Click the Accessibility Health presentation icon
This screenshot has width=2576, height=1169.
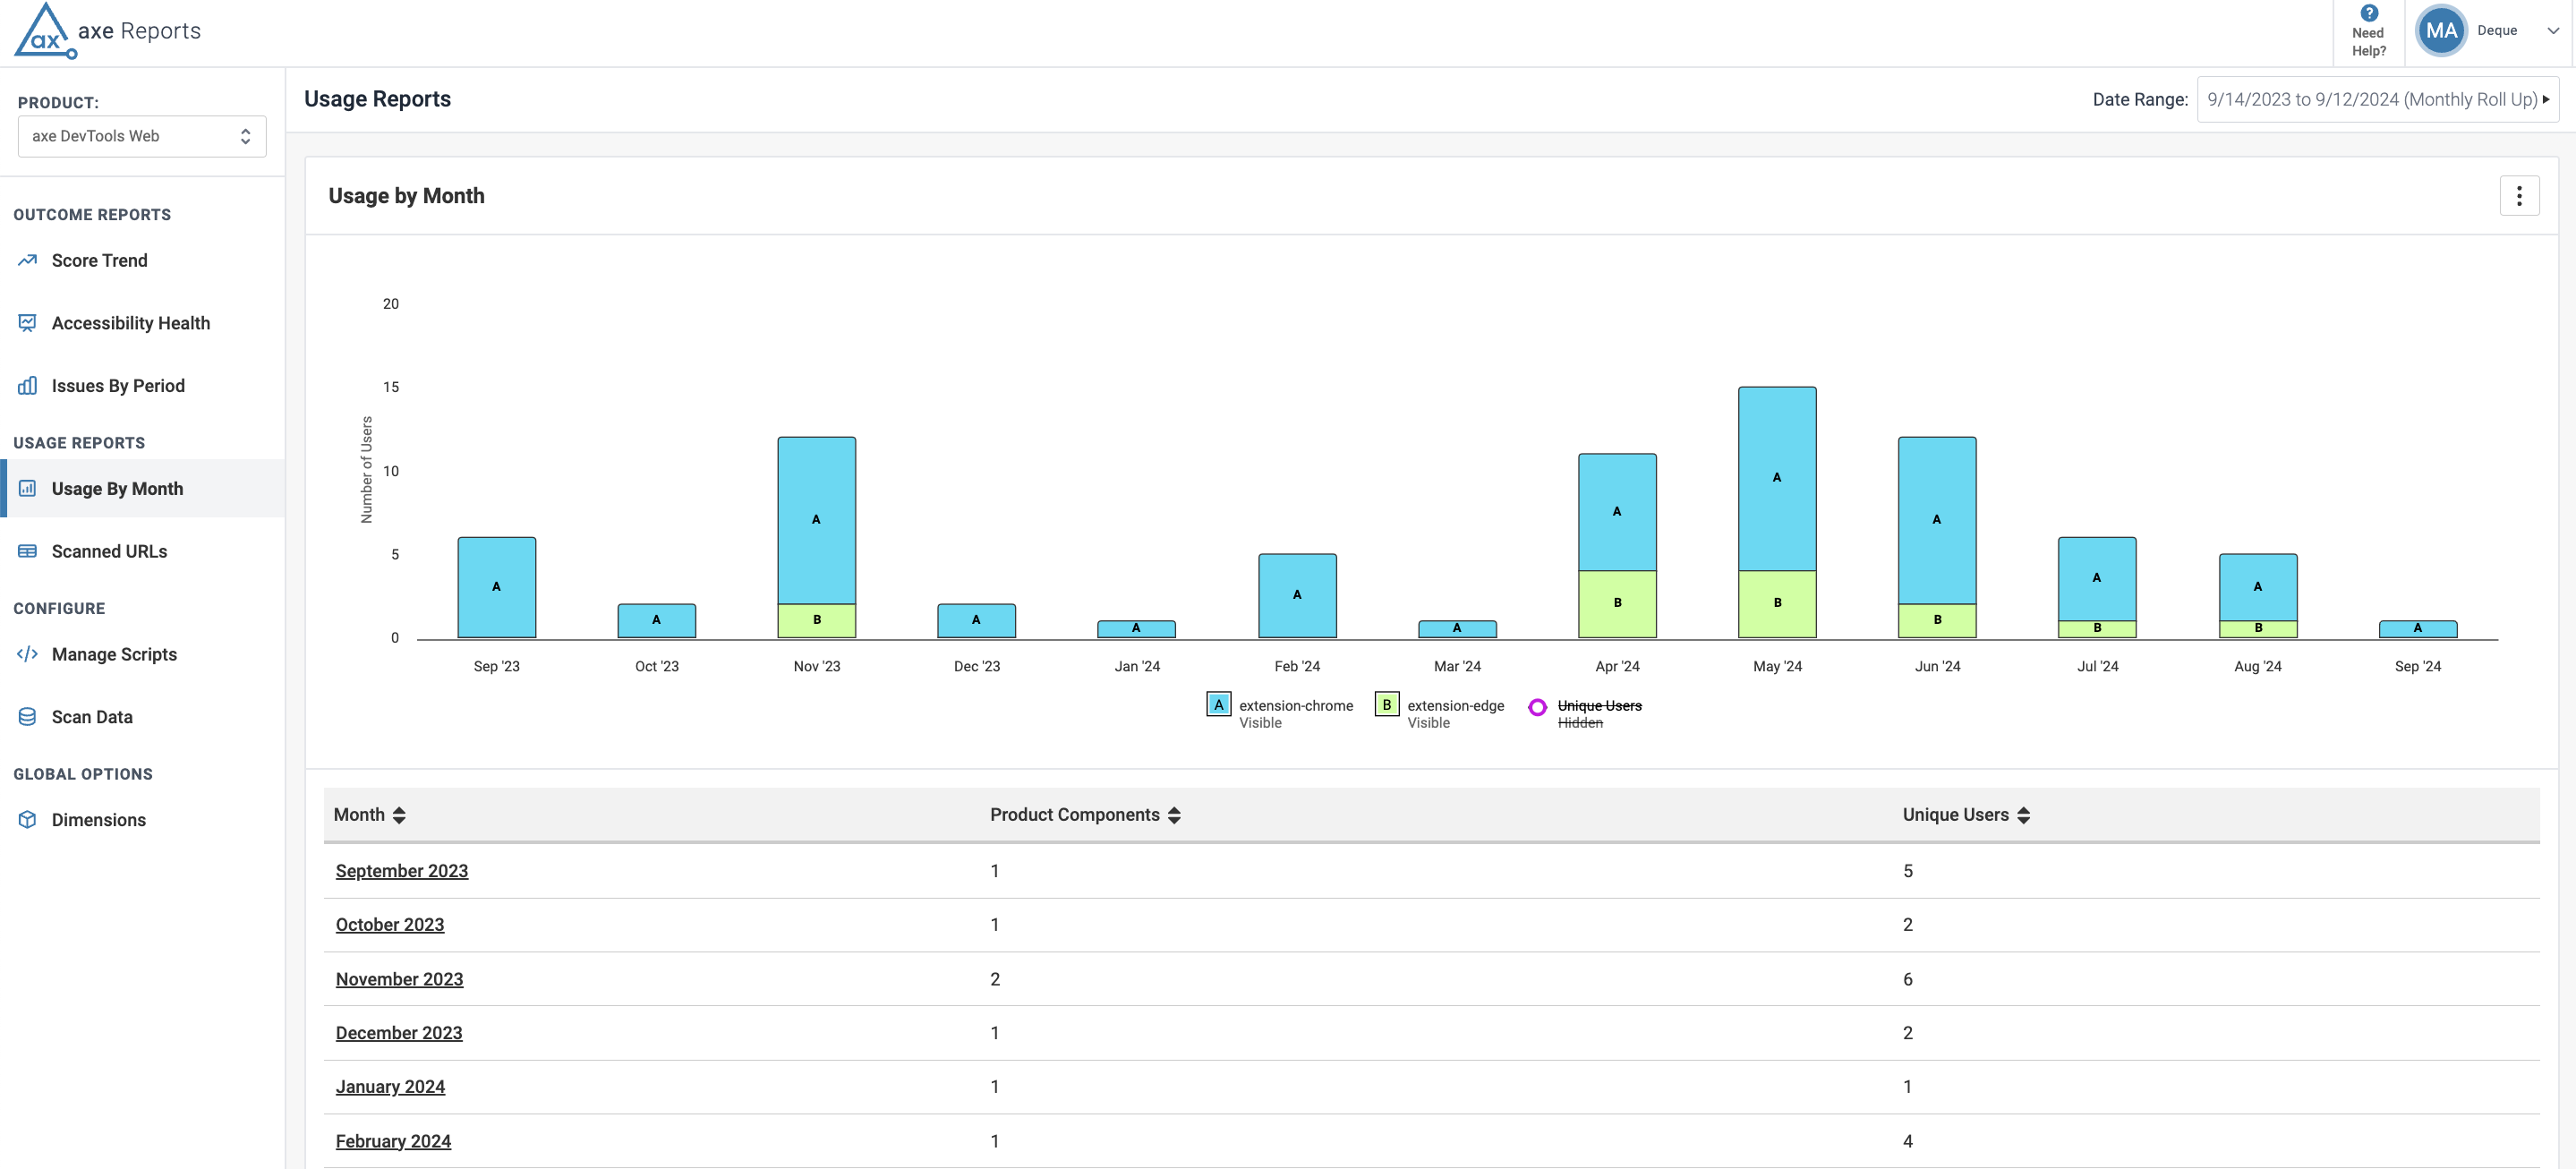[x=27, y=323]
